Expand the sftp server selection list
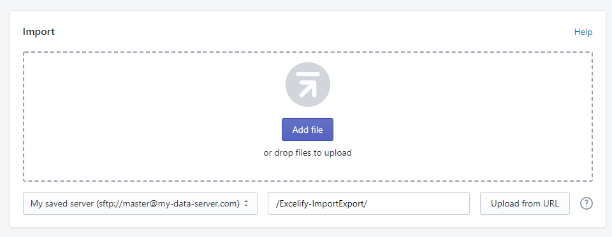 [x=140, y=203]
